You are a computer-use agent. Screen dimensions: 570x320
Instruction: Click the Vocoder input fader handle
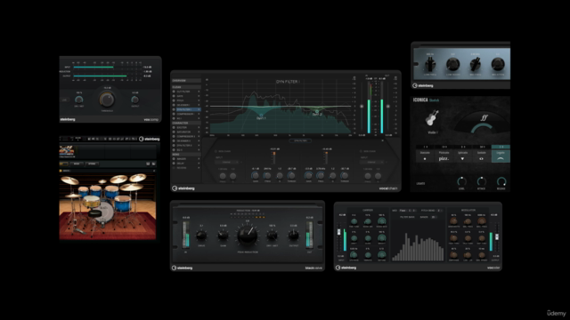[339, 232]
